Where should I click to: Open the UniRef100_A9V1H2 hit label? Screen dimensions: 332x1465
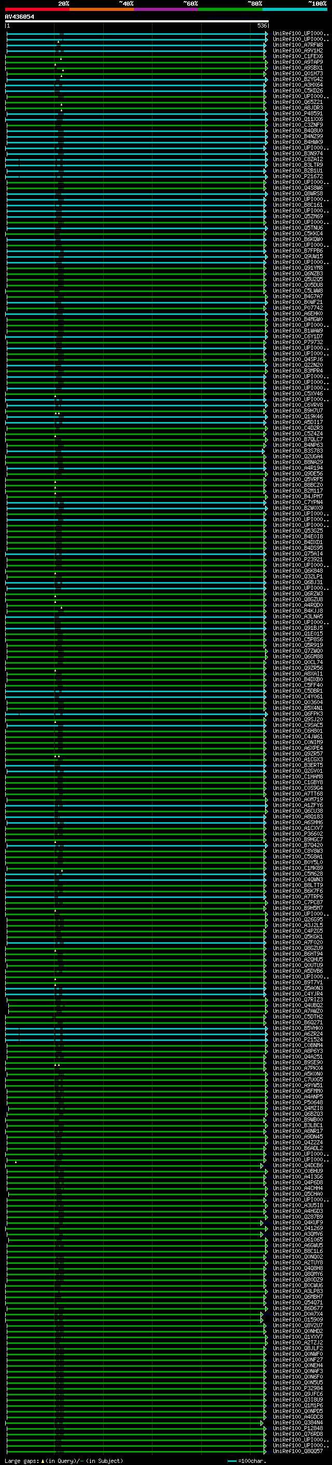tap(298, 50)
